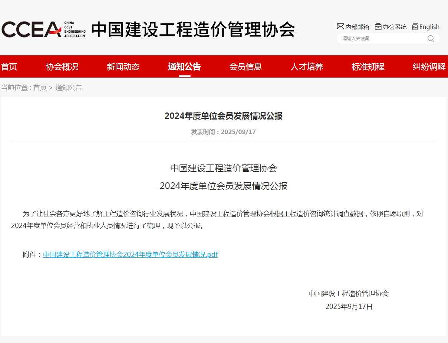
Task: Click the office system briefcase icon
Action: (x=378, y=27)
